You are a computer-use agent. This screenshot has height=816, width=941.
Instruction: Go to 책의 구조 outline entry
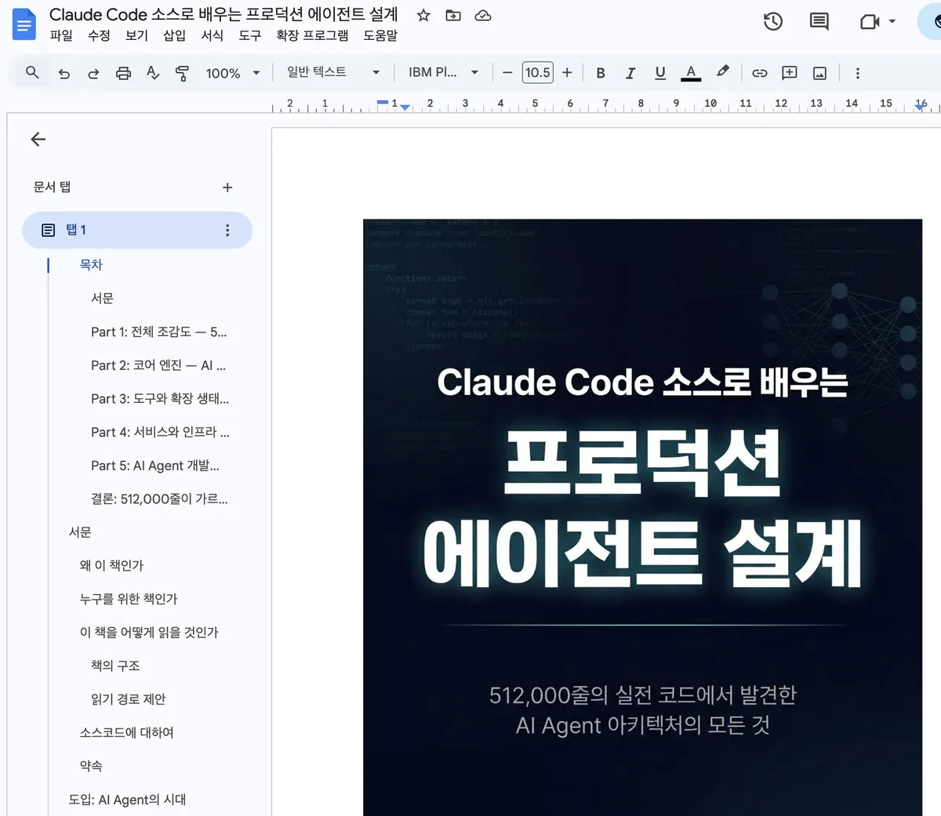click(x=115, y=666)
